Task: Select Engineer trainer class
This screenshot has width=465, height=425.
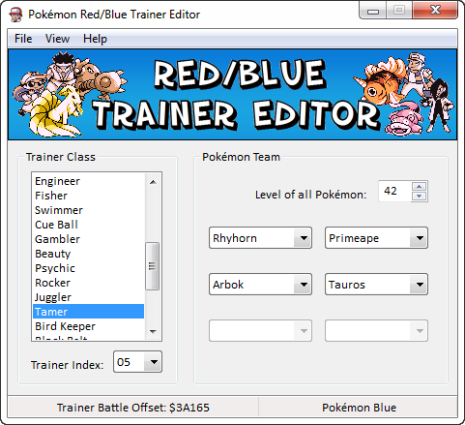Action: tap(88, 181)
